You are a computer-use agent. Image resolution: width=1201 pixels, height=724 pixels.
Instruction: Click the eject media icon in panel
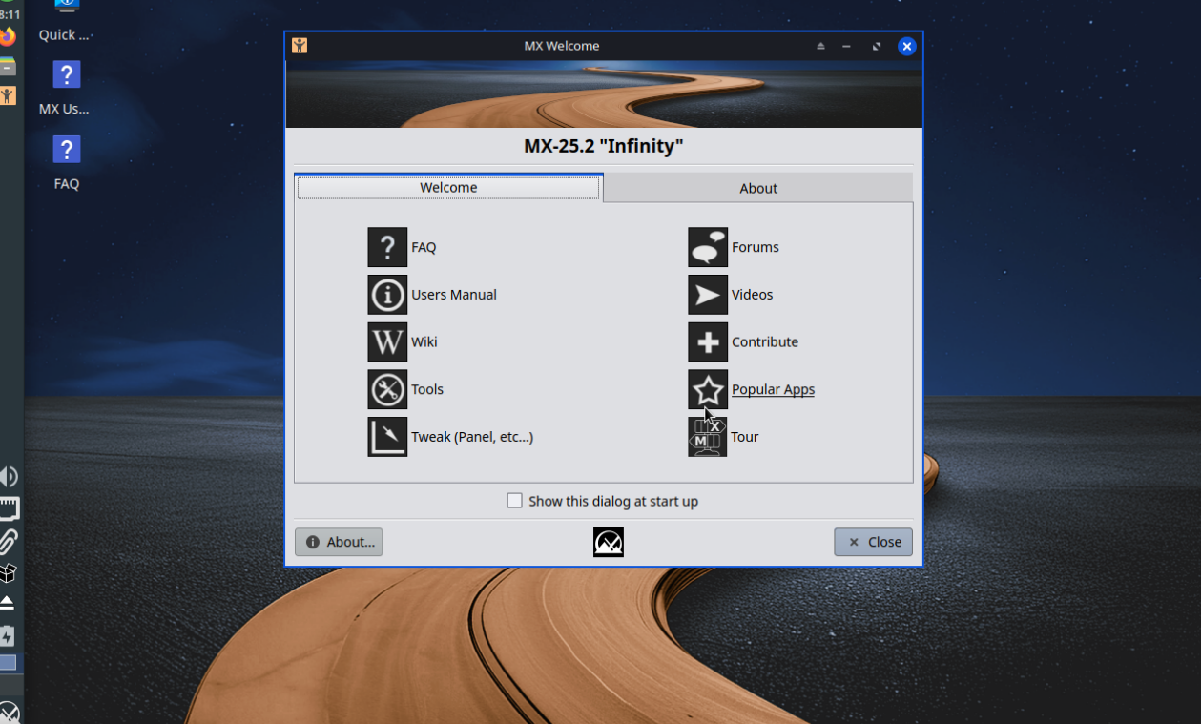click(7, 603)
